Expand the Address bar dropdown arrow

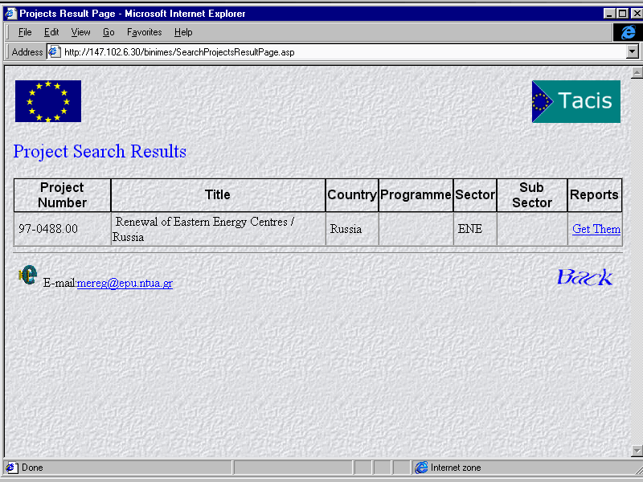click(632, 51)
